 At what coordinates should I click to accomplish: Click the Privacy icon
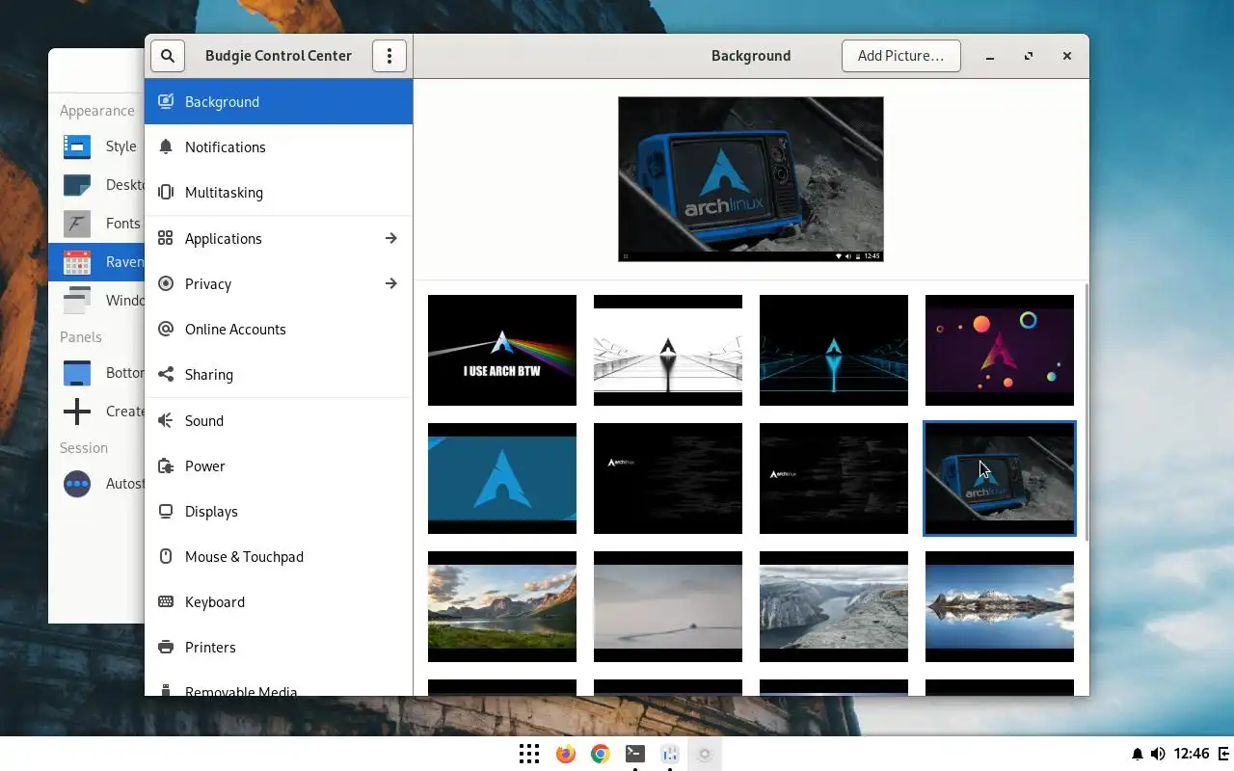pyautogui.click(x=166, y=283)
